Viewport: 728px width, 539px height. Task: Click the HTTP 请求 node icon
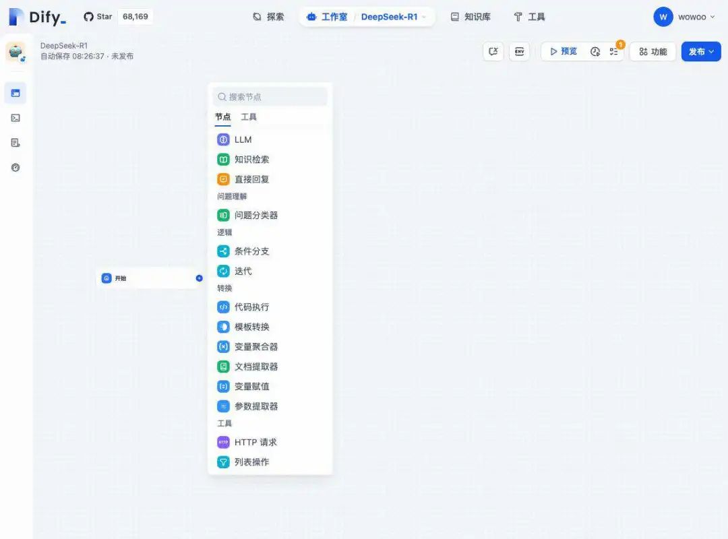click(223, 442)
